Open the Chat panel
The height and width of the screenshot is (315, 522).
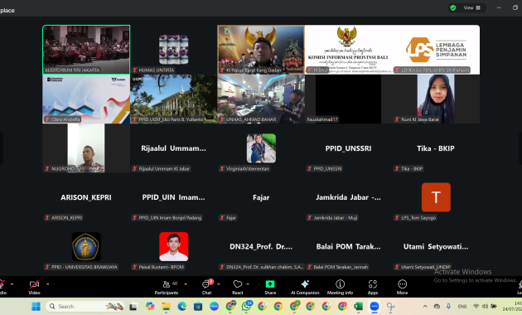[207, 288]
